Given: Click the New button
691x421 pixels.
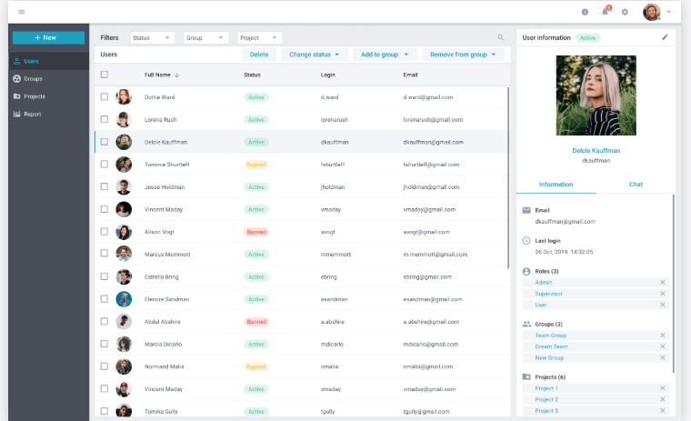Looking at the screenshot, I should coord(48,38).
